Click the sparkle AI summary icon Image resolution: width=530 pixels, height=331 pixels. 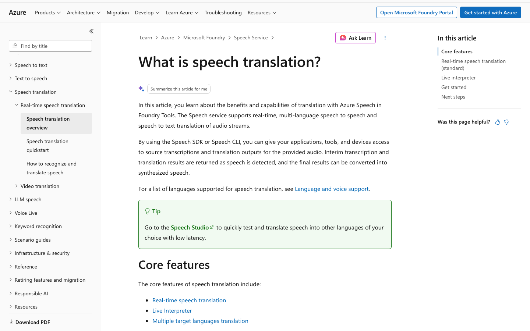coord(141,89)
